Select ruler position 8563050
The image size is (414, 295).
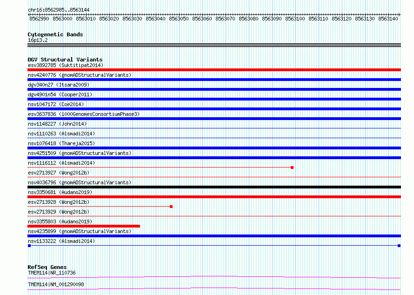(179, 19)
